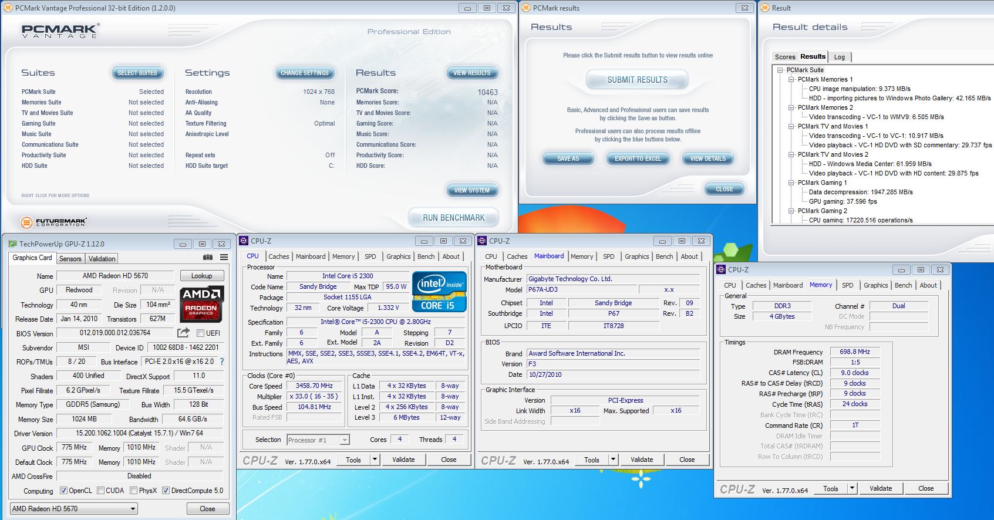Click the BIOS version share/export icon
994x520 pixels.
tap(184, 333)
